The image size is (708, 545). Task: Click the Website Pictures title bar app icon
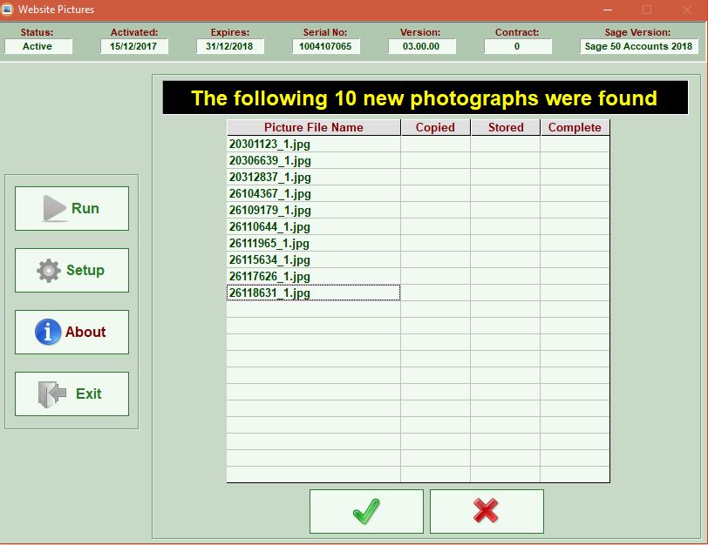(7, 9)
